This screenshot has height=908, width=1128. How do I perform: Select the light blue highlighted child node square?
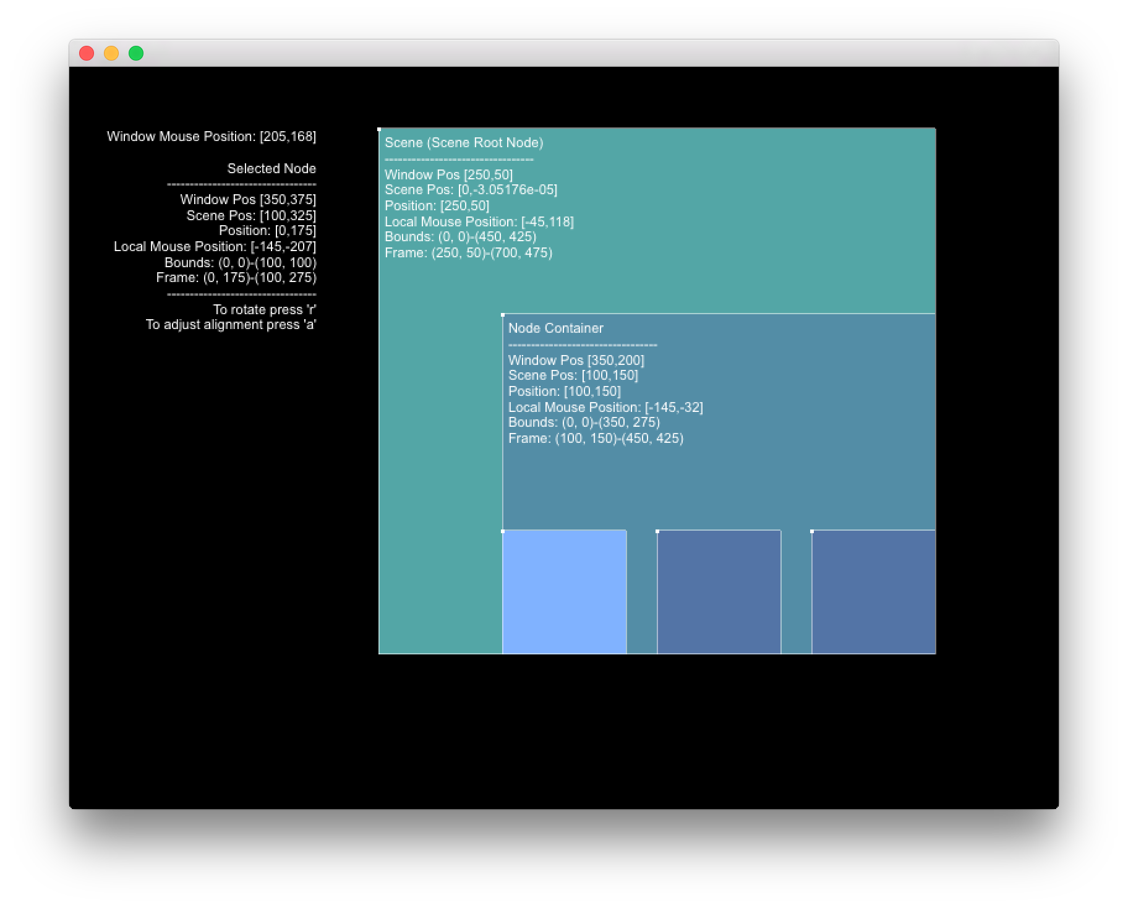pyautogui.click(x=564, y=592)
